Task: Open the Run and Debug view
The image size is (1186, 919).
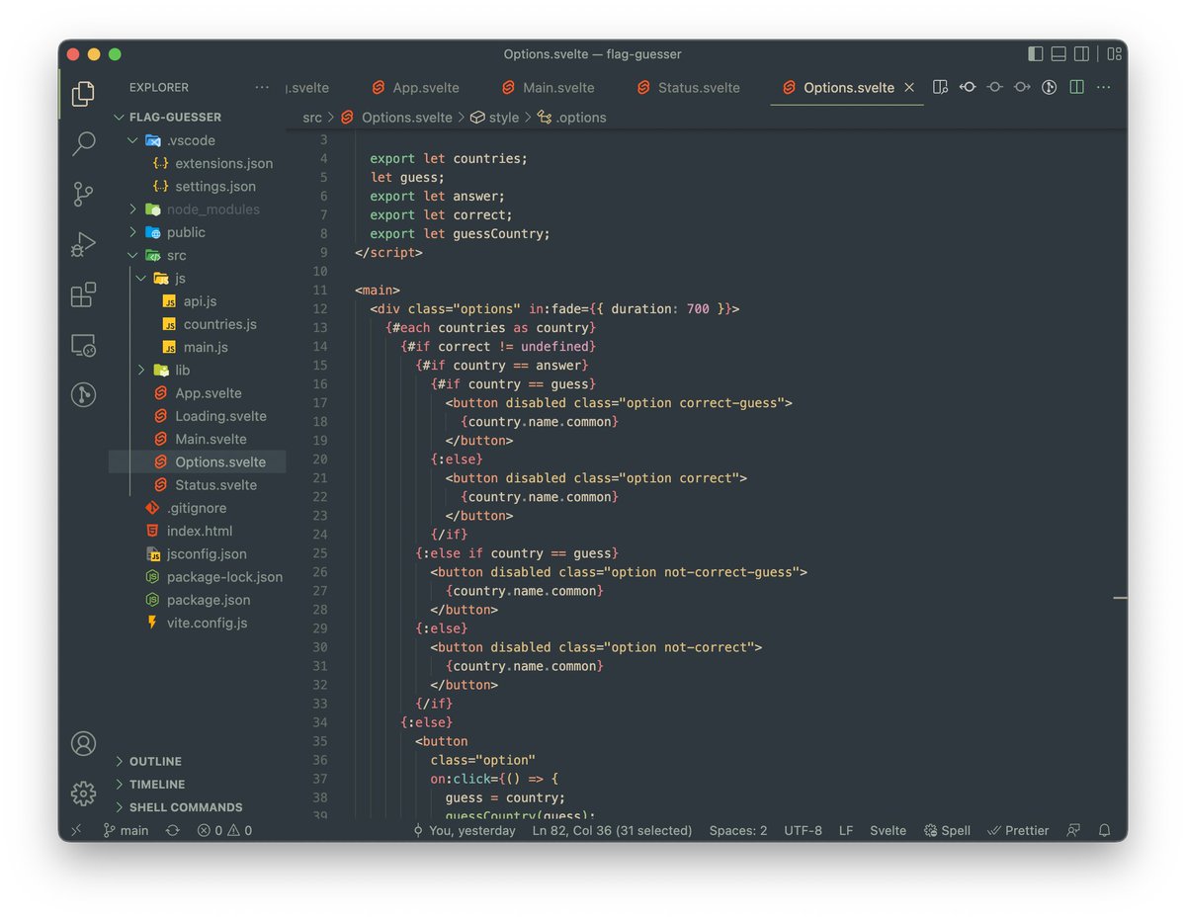Action: 84,245
